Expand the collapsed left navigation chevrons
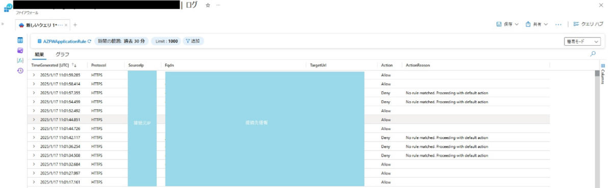Screen dimensions: 612x188 coord(3,24)
